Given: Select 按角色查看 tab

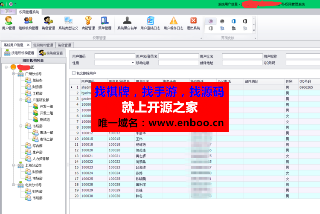Looking at the screenshot, I should 51,53.
